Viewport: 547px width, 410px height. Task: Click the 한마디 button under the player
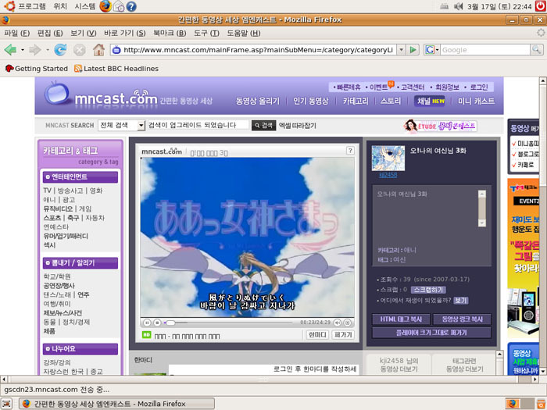tap(317, 335)
